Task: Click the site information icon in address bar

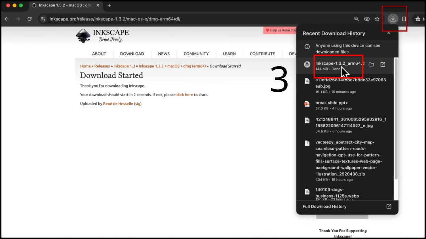Action: 43,19
